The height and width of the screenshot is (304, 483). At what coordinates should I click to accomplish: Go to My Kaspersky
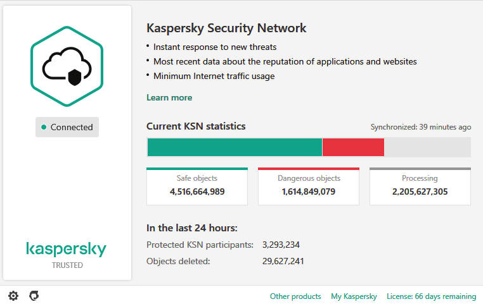(x=354, y=296)
